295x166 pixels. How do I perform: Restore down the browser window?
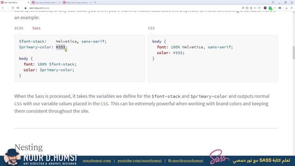point(286,2)
